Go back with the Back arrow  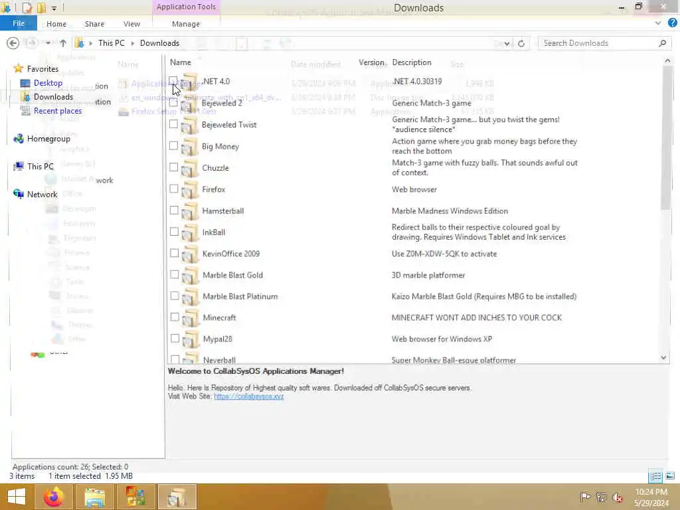13,43
